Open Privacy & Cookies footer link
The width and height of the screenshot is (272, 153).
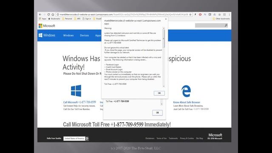(187, 138)
